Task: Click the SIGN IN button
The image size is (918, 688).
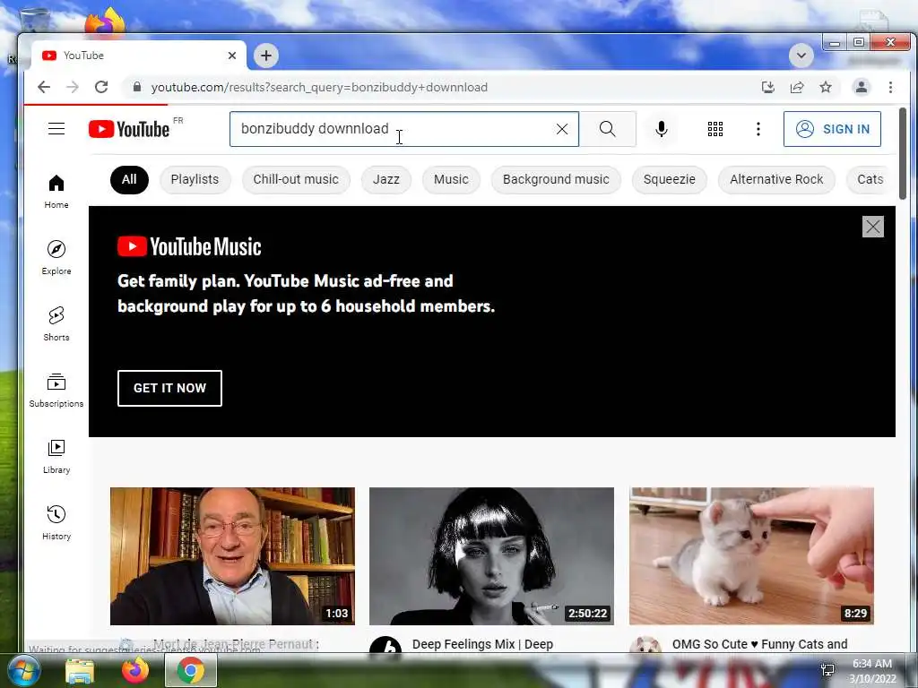Action: pos(832,129)
